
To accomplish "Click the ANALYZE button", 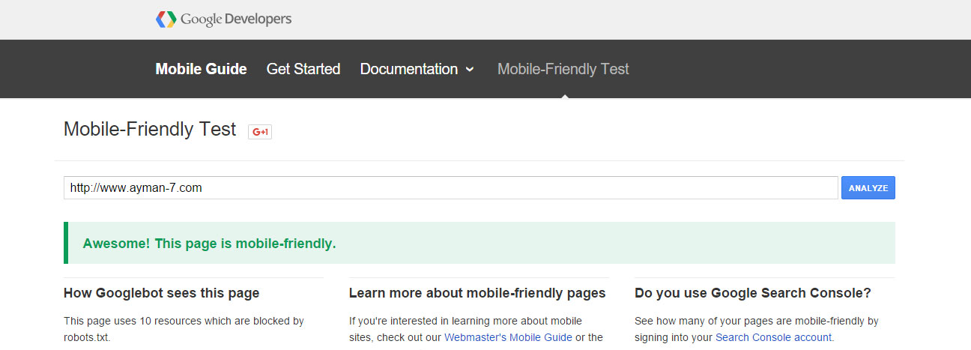I will click(x=868, y=188).
